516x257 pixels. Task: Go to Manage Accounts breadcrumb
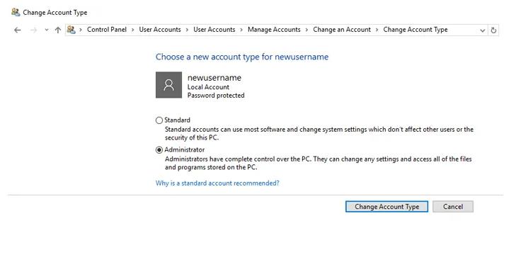(x=274, y=30)
